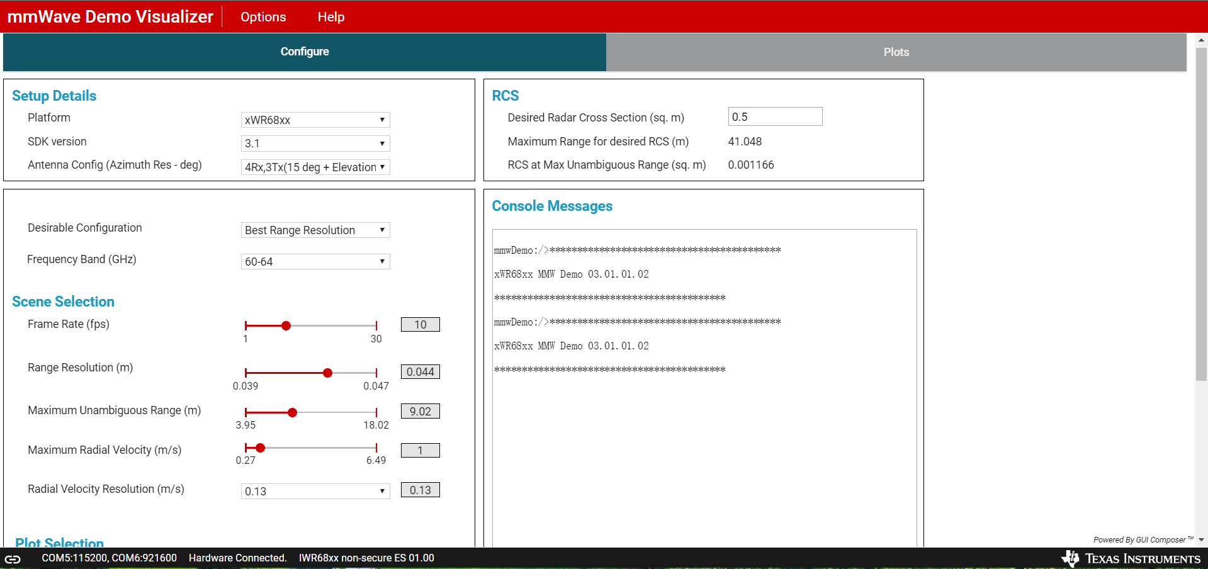Open the SDK version dropdown
The image size is (1208, 569).
[x=315, y=144]
